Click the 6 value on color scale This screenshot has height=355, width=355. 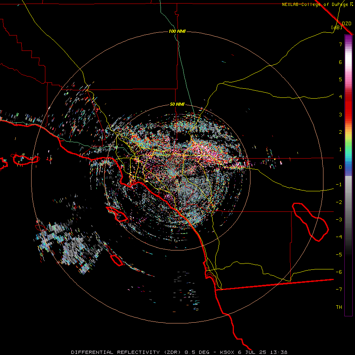click(x=340, y=62)
